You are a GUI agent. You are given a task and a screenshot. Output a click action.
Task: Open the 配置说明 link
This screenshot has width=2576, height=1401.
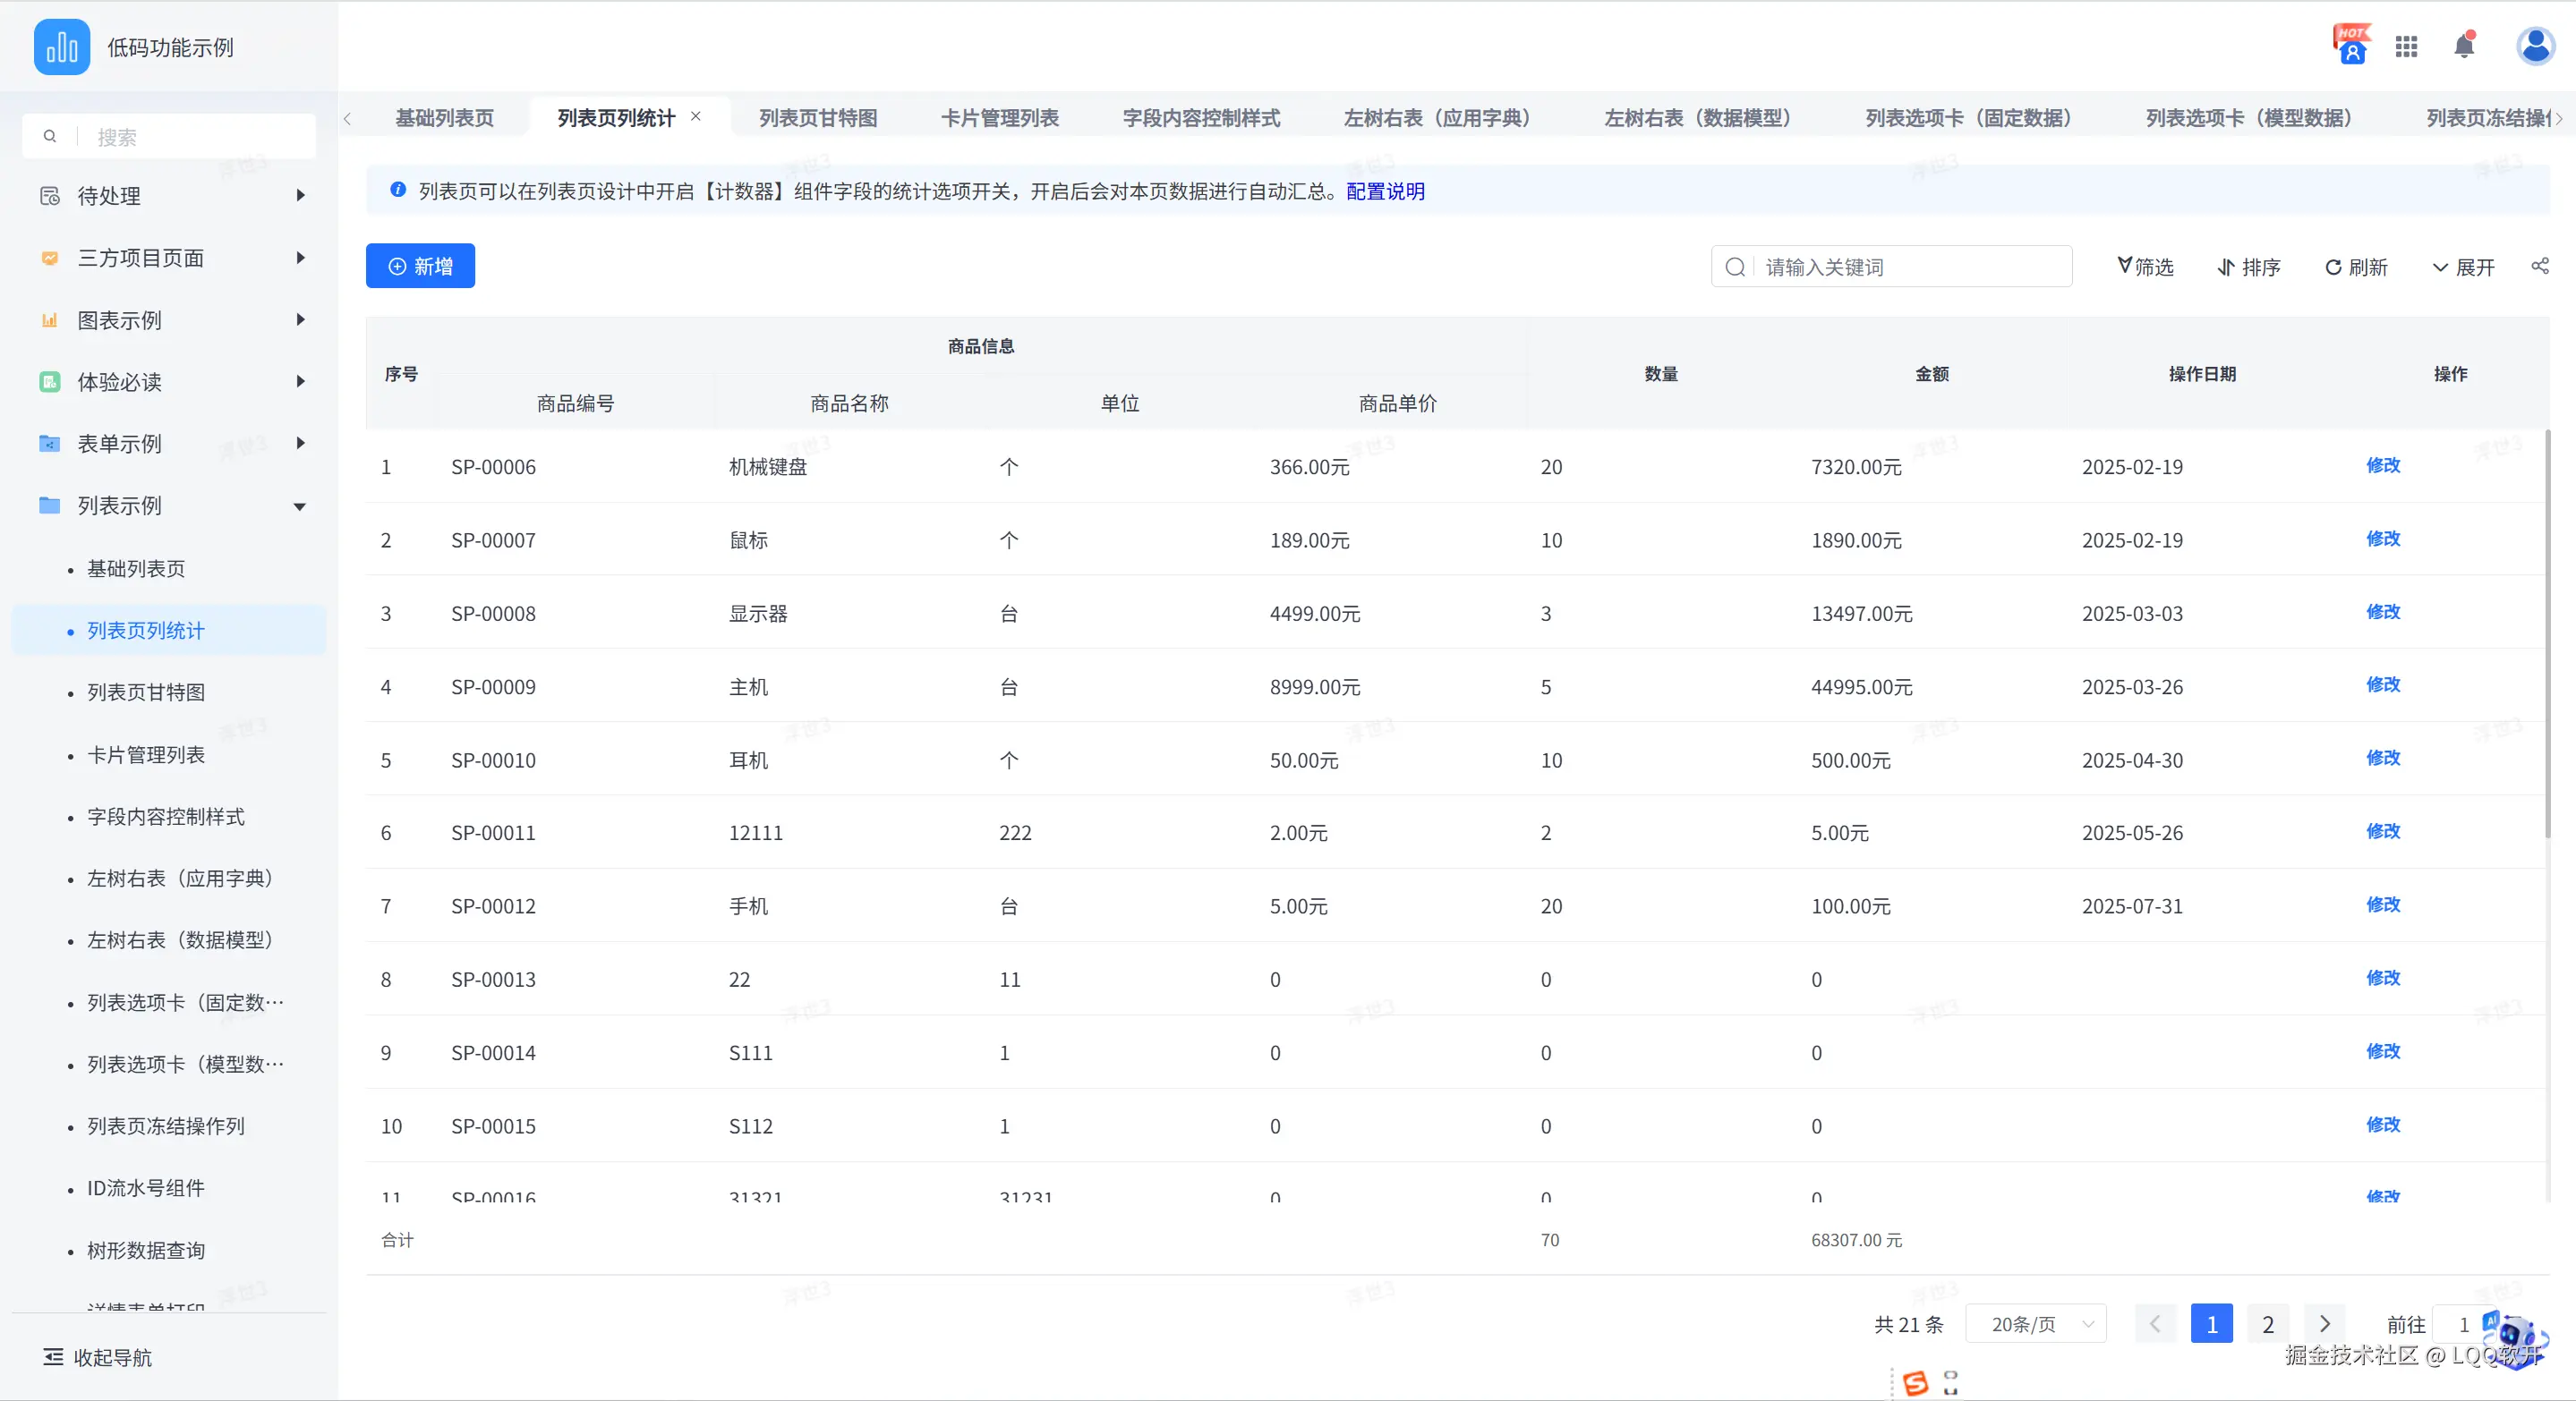[1384, 191]
